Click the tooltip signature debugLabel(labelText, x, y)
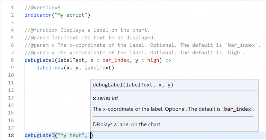266x140 pixels. (x=133, y=85)
